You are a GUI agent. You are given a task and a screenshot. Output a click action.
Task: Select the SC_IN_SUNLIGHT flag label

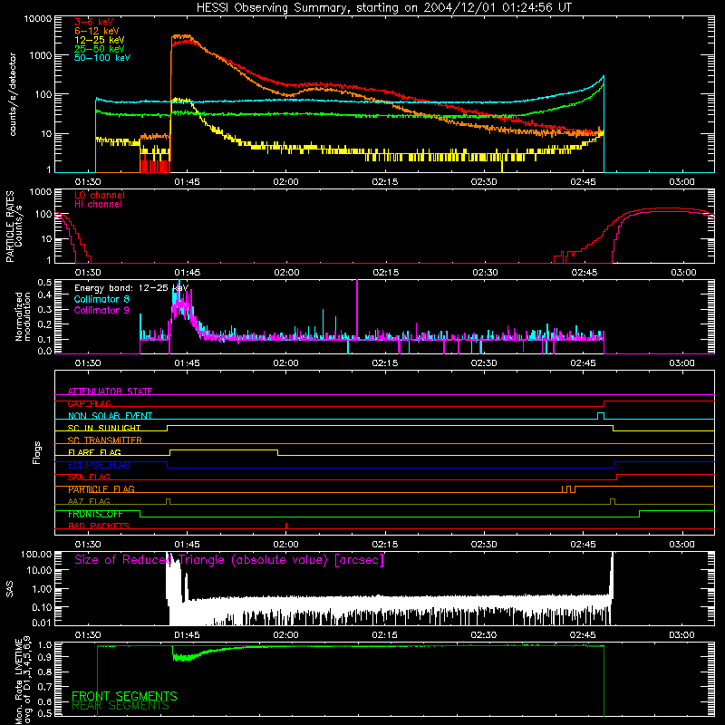103,428
